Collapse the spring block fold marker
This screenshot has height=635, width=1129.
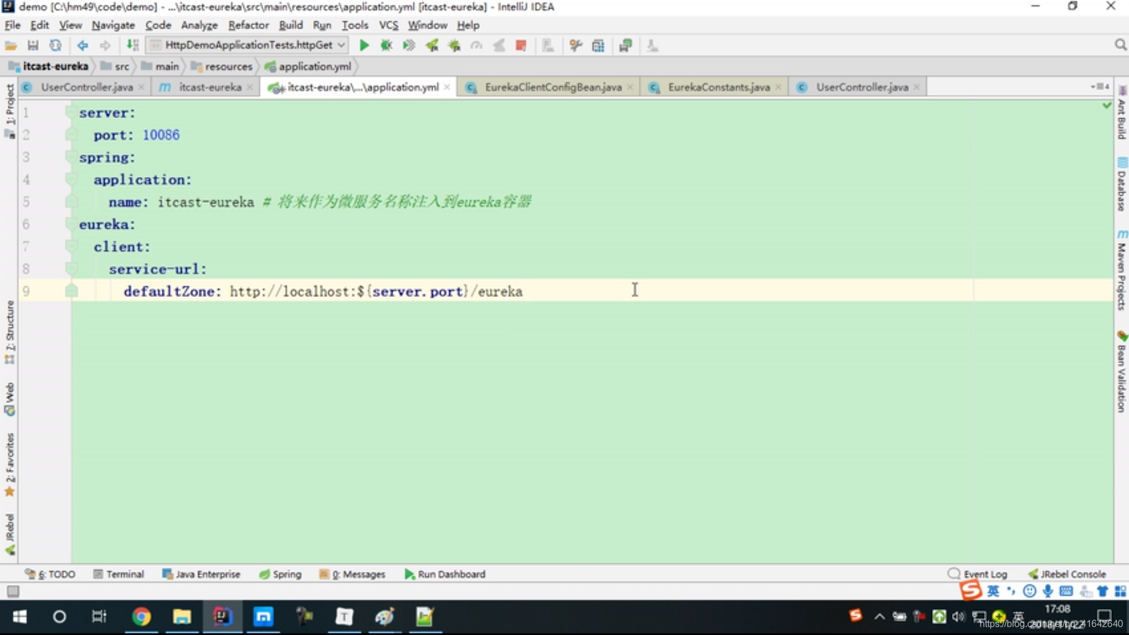[x=71, y=157]
